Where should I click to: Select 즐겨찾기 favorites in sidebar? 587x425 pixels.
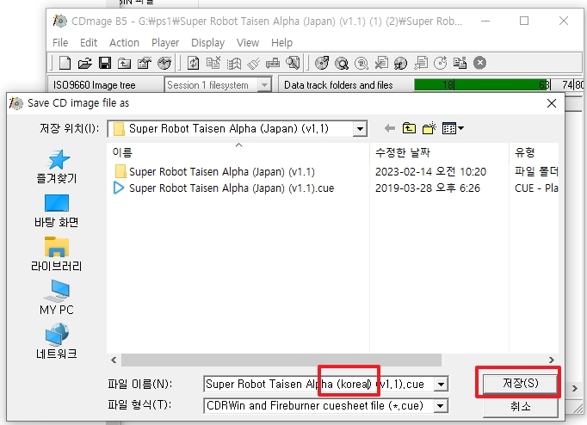point(57,167)
